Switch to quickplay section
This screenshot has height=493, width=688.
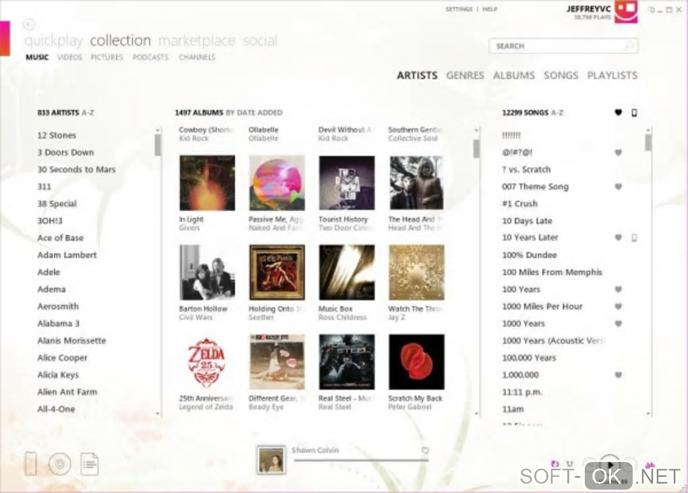[x=53, y=40]
